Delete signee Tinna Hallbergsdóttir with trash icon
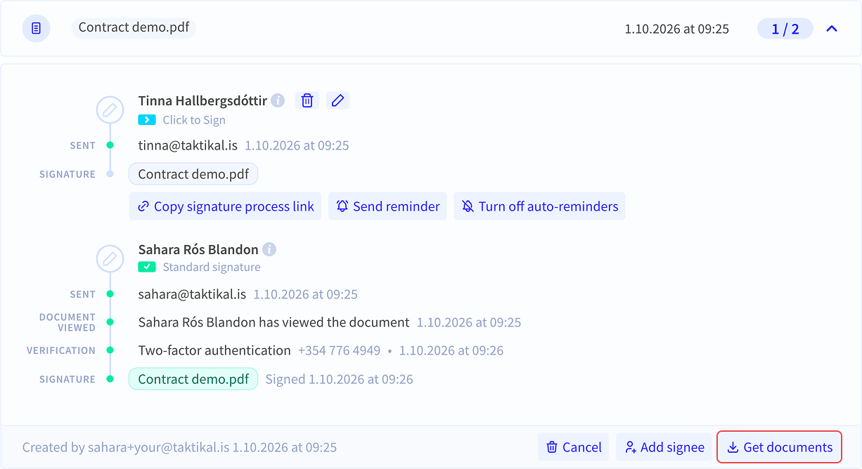This screenshot has height=469, width=862. (307, 100)
